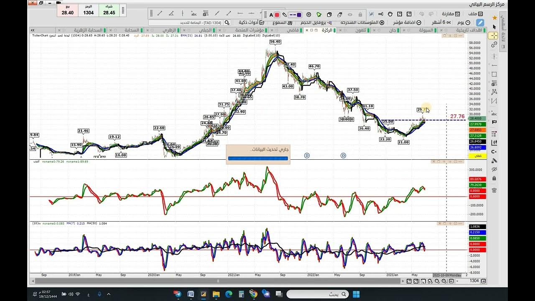Close the الركزة tab
The image size is (535, 301).
[306, 30]
